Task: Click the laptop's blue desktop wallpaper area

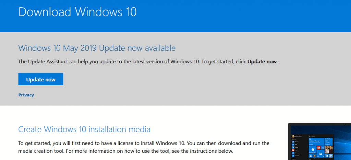Action: pyautogui.click(x=342, y=143)
